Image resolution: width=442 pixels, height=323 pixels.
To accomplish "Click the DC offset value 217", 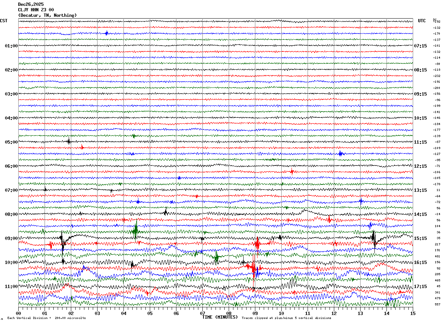I will point(438,244).
